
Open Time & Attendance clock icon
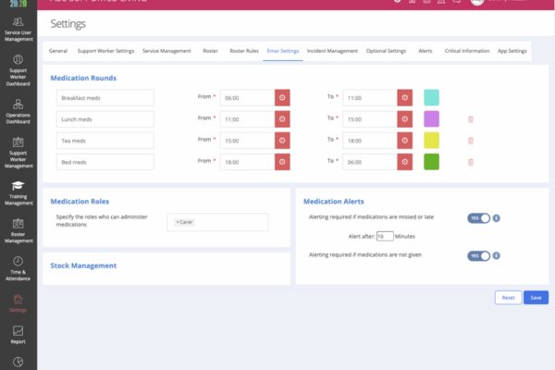pos(18,263)
